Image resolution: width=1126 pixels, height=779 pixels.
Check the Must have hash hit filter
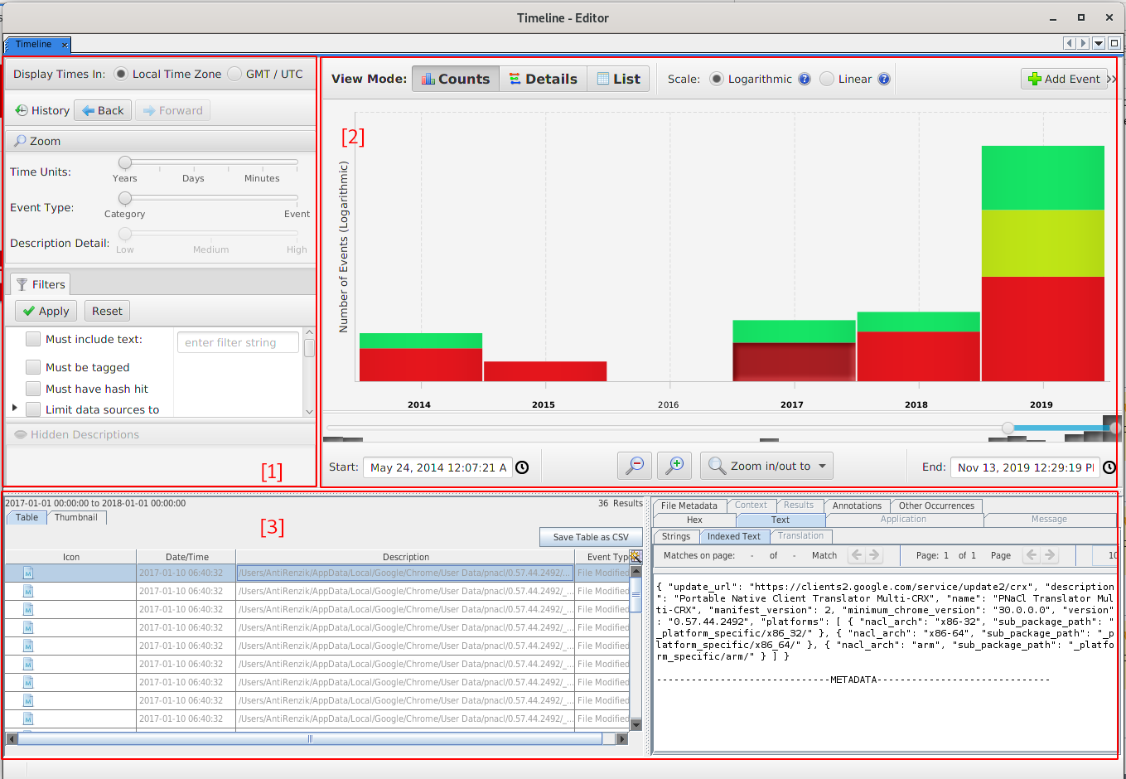coord(33,389)
